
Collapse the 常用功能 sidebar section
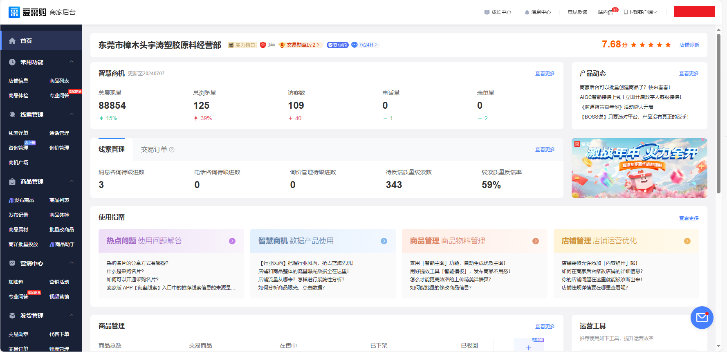72,62
